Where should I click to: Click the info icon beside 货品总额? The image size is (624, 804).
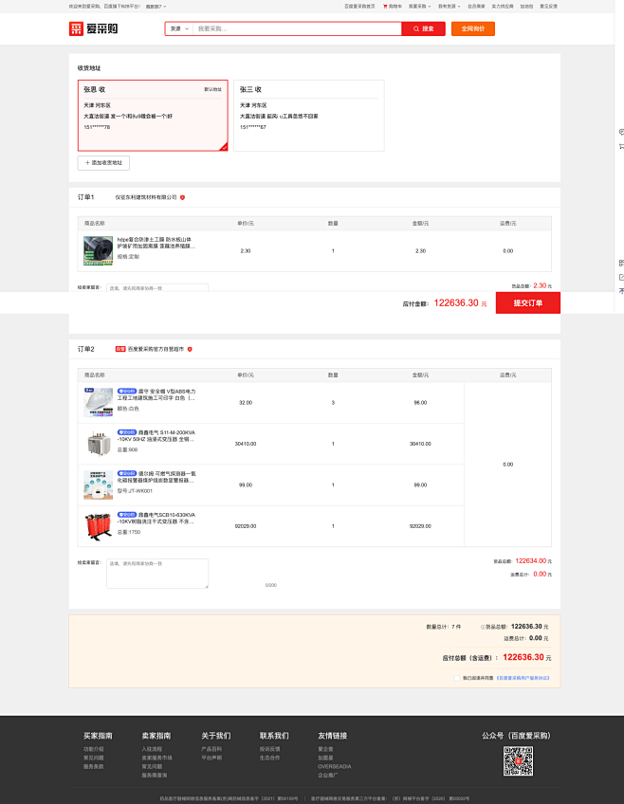click(x=484, y=627)
